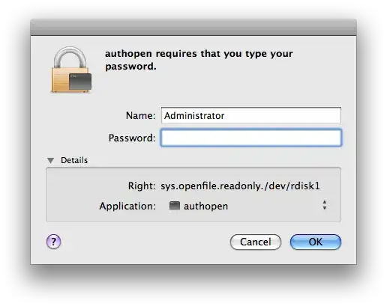This screenshot has height=306, width=387.
Task: Click the Right: label in Details
Action: [142, 186]
